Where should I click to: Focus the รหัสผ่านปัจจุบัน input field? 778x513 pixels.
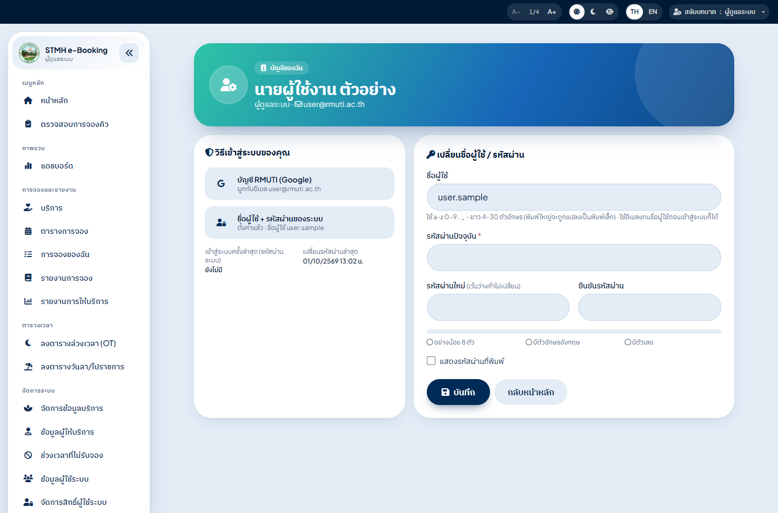click(x=574, y=258)
